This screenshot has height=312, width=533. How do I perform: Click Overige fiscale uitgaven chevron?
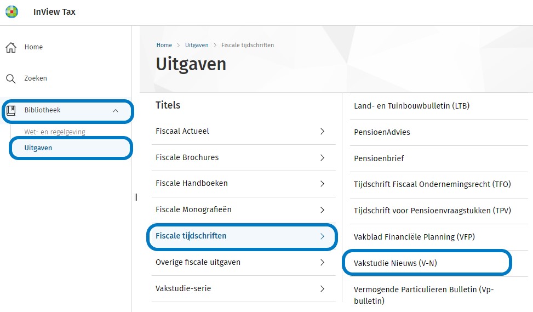322,263
